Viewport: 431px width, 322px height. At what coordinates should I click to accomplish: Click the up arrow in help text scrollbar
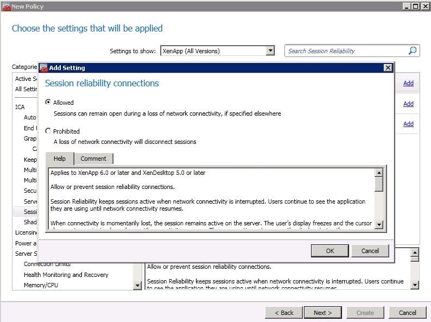coord(379,173)
